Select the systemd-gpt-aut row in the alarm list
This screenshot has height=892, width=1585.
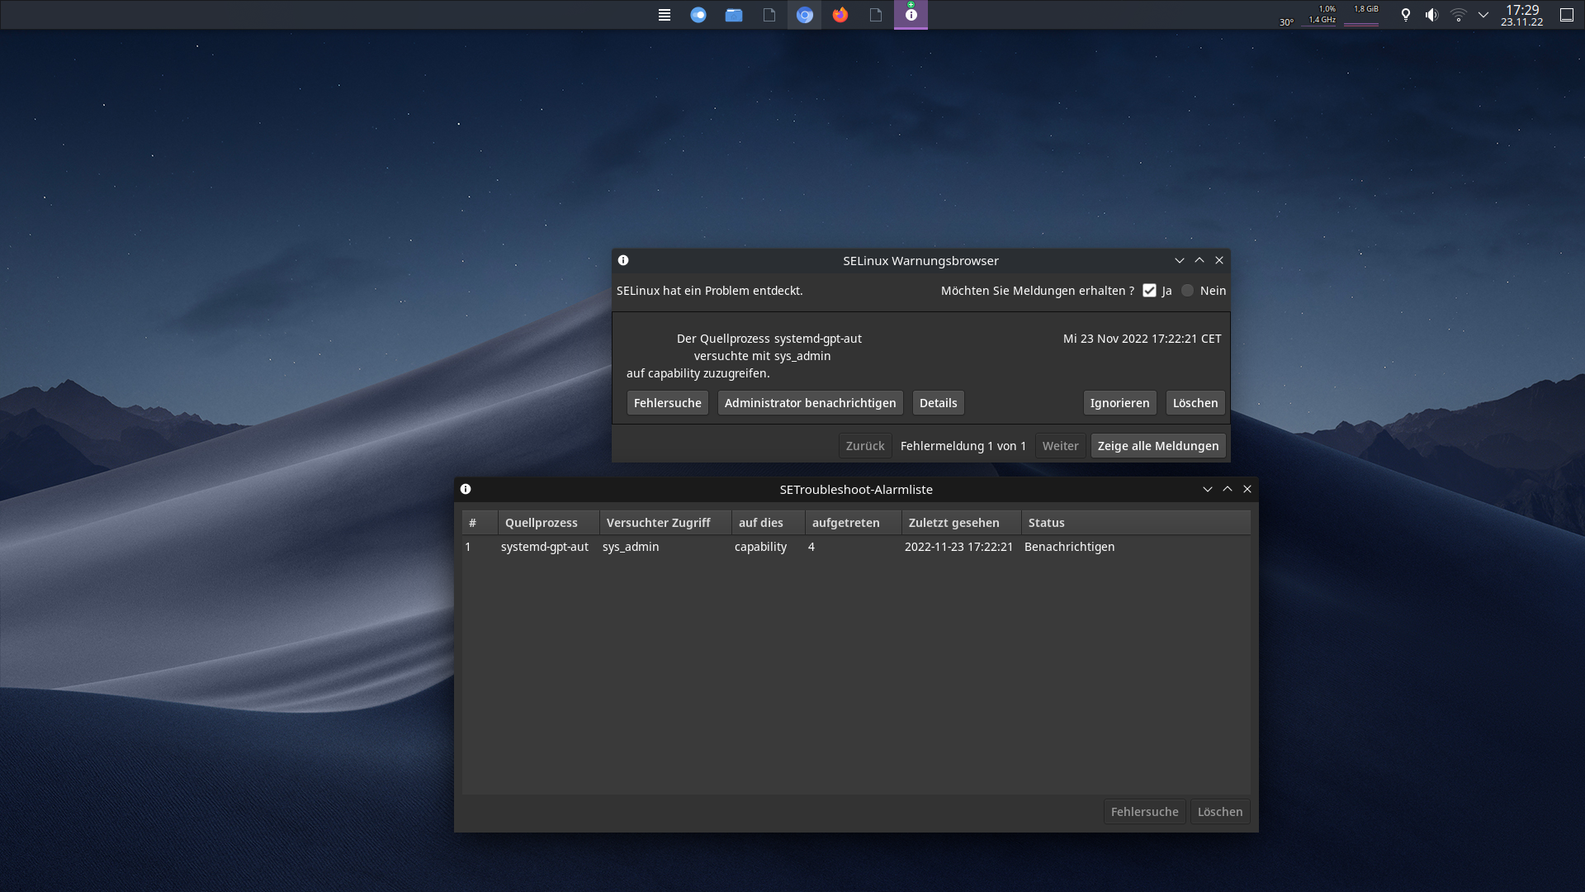pyautogui.click(x=743, y=546)
